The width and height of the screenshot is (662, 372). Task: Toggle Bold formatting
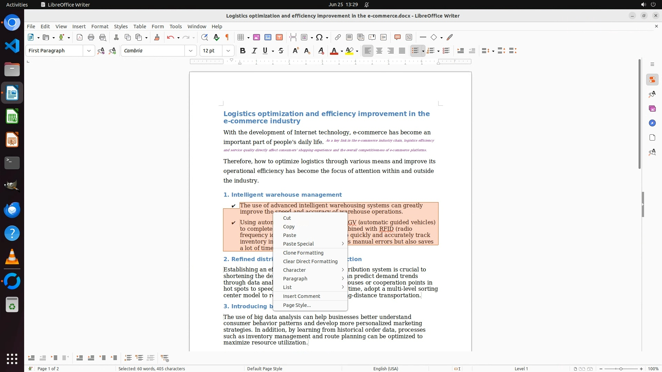tap(243, 51)
